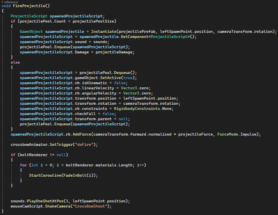Click the SetActive method call
Image resolution: width=278 pixels, height=215 pixels.
(105, 78)
